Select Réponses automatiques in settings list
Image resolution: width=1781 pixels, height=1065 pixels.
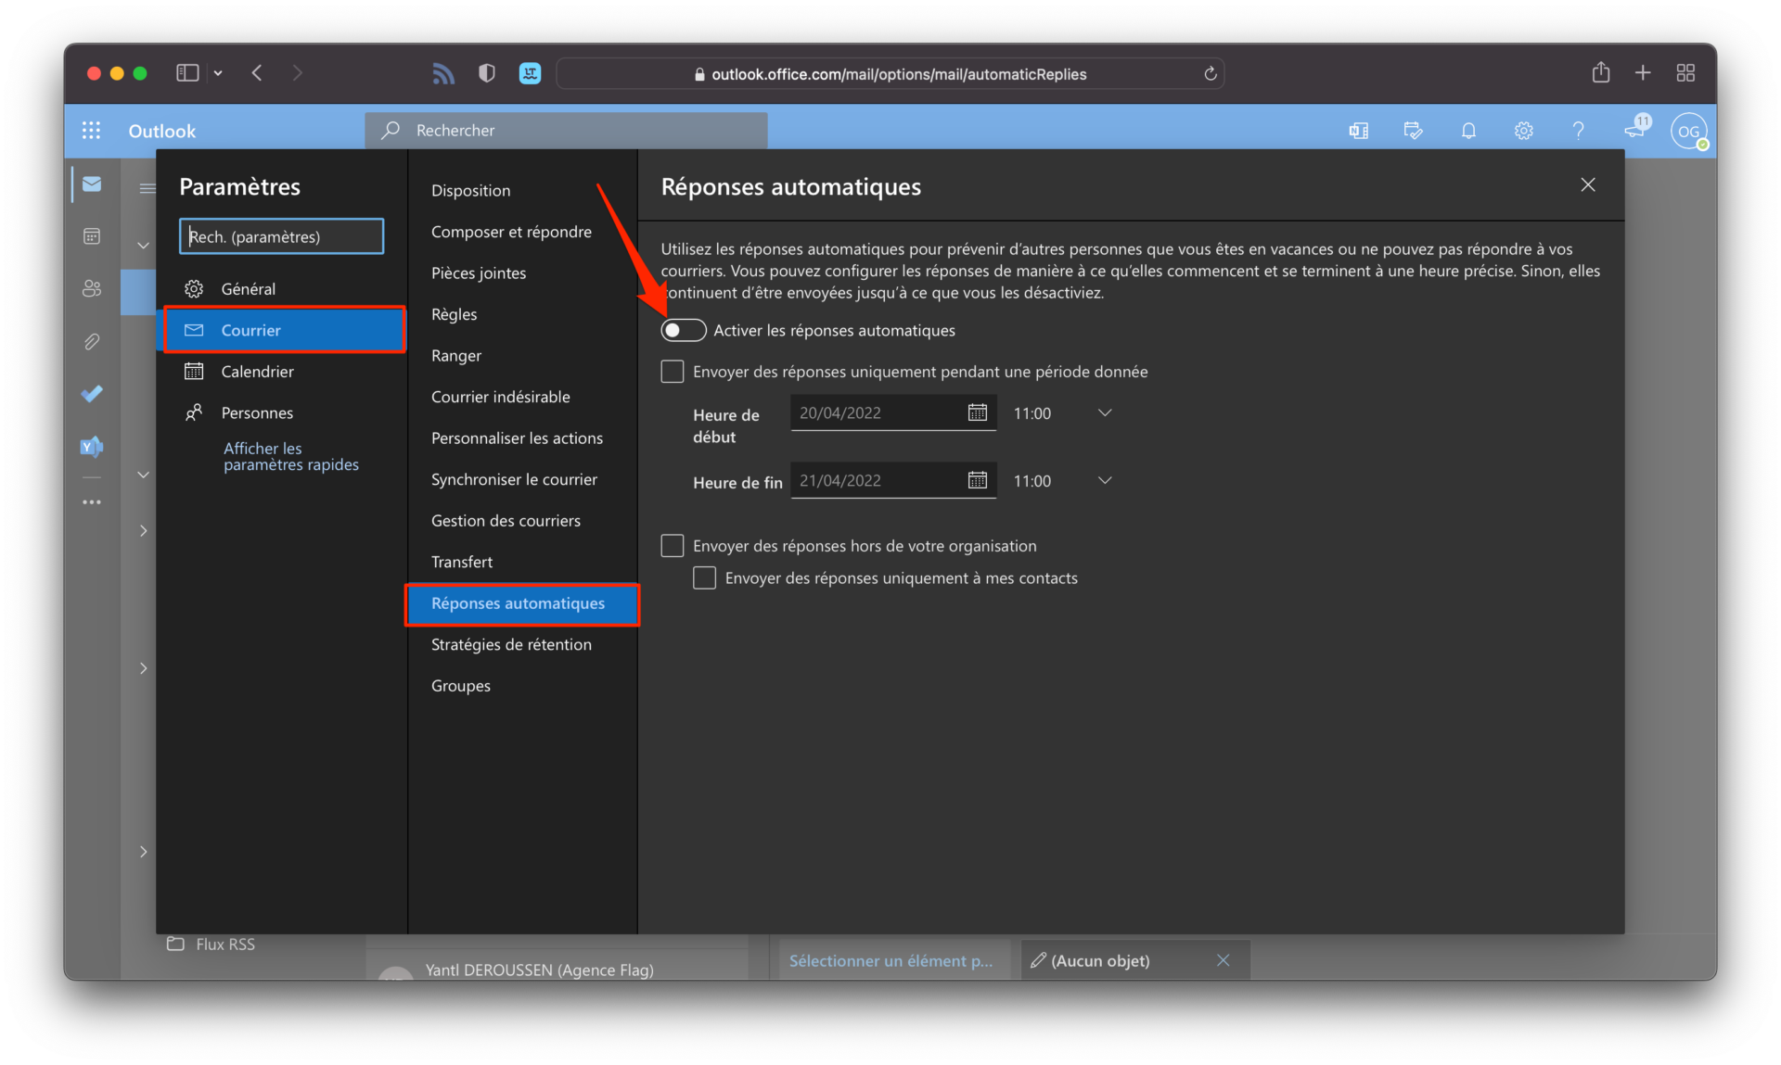(x=522, y=603)
